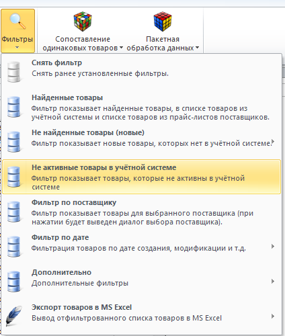Choose Снять фильтр menu entry

tap(141, 72)
